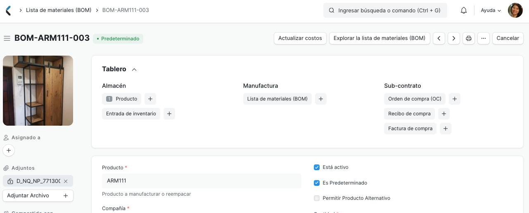
Task: Enable Permitir Producto Alternativo checkbox
Action: [x=317, y=198]
